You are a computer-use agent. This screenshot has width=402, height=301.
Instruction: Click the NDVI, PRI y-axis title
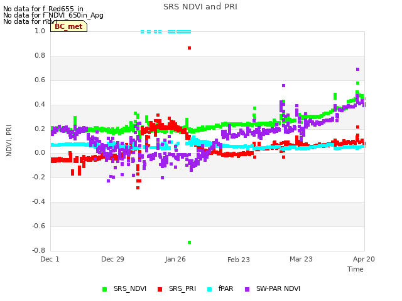[x=9, y=140]
